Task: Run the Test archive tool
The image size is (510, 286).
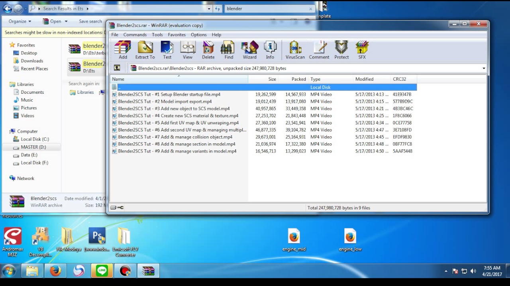Action: (167, 50)
